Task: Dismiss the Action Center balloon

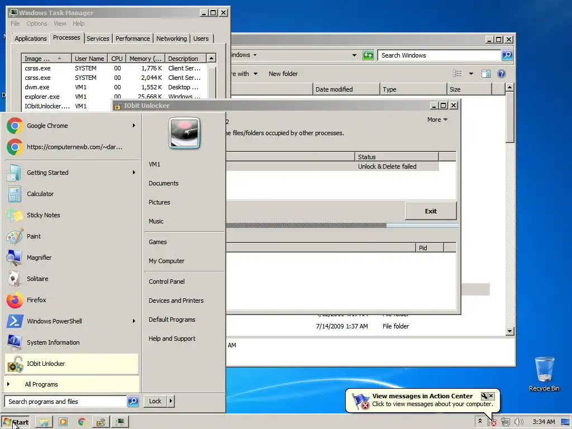Action: click(x=492, y=396)
